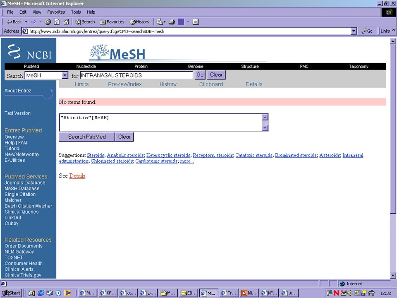
Task: Open the Anabolic steroids suggestion link
Action: [125, 155]
